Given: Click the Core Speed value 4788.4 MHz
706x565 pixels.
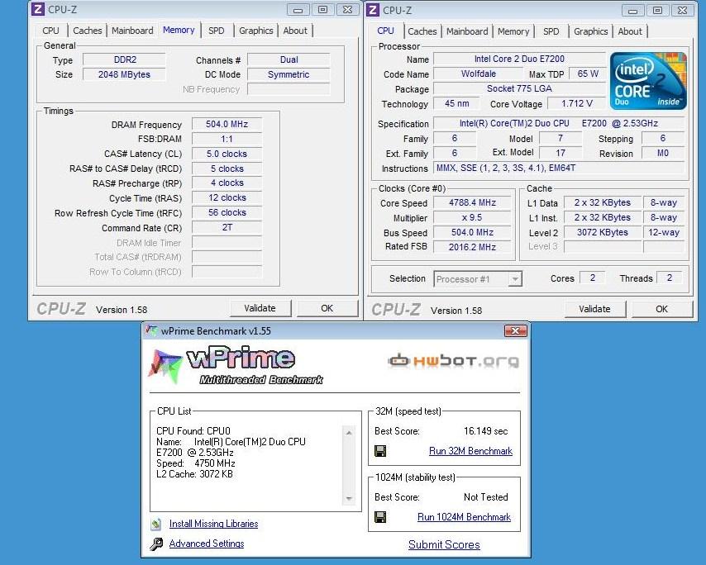Looking at the screenshot, I should point(472,203).
